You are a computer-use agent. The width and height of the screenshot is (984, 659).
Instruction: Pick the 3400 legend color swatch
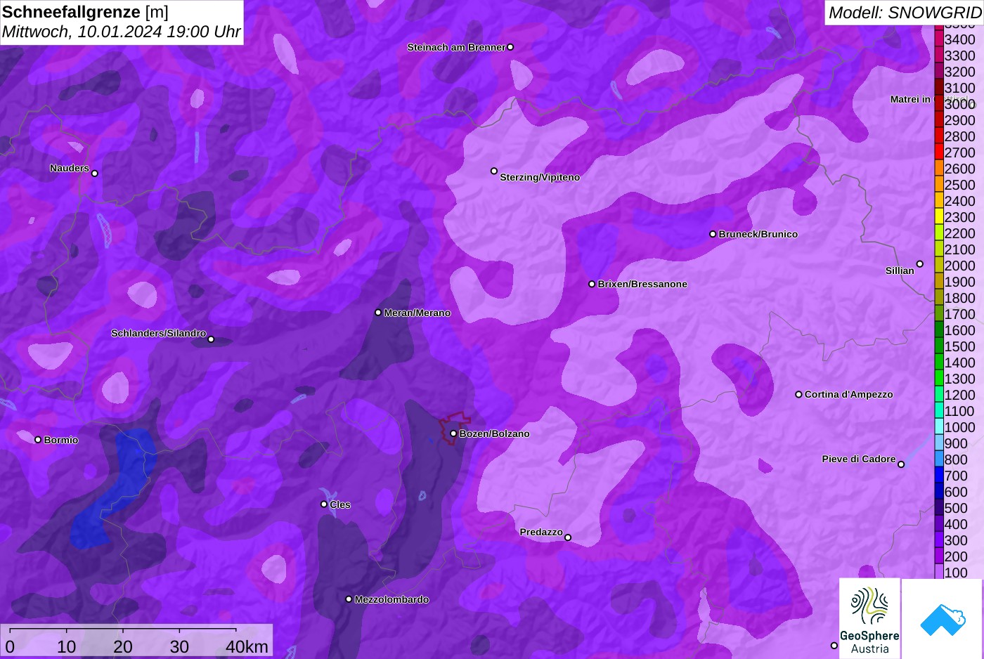pos(938,39)
